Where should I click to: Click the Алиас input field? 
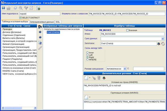[x=132, y=34]
